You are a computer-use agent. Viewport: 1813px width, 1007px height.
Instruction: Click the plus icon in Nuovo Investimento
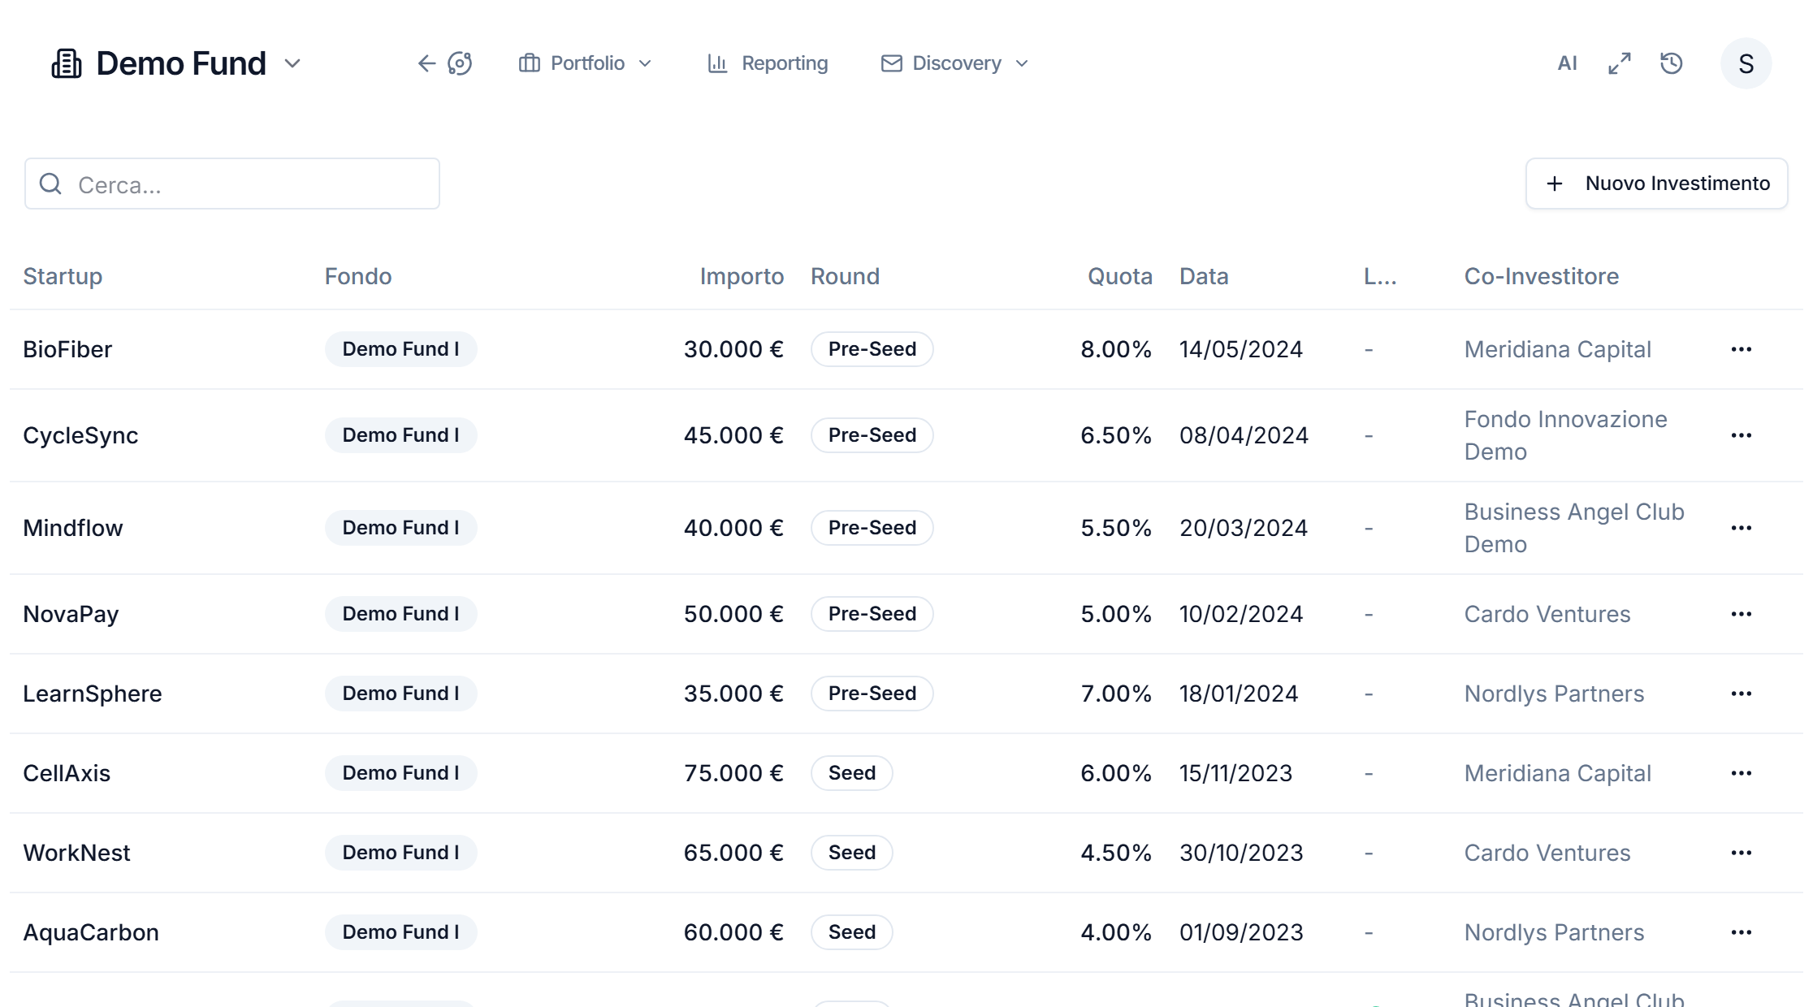coord(1554,184)
